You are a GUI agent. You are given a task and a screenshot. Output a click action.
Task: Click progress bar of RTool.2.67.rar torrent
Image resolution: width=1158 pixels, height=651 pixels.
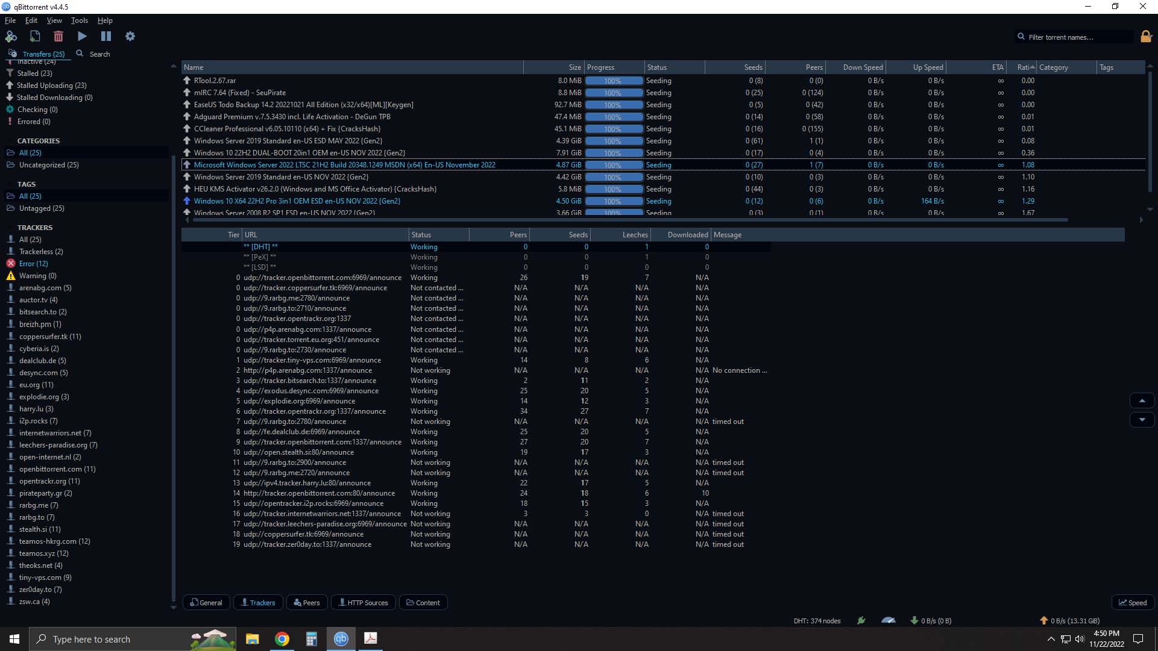614,81
